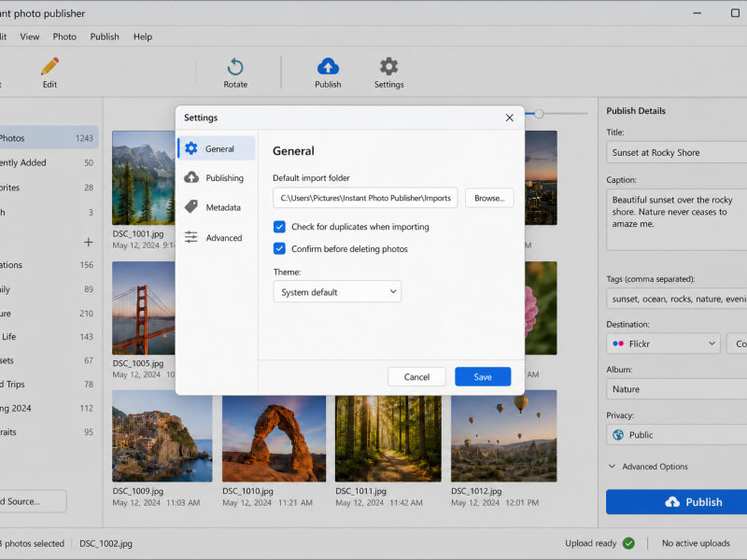The width and height of the screenshot is (747, 560).
Task: Click the Tags input field
Action: [x=676, y=299]
